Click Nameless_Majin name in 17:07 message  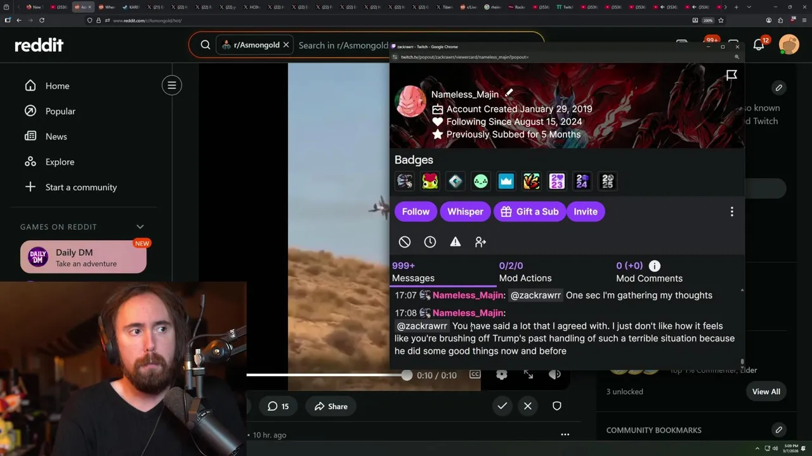tap(468, 295)
